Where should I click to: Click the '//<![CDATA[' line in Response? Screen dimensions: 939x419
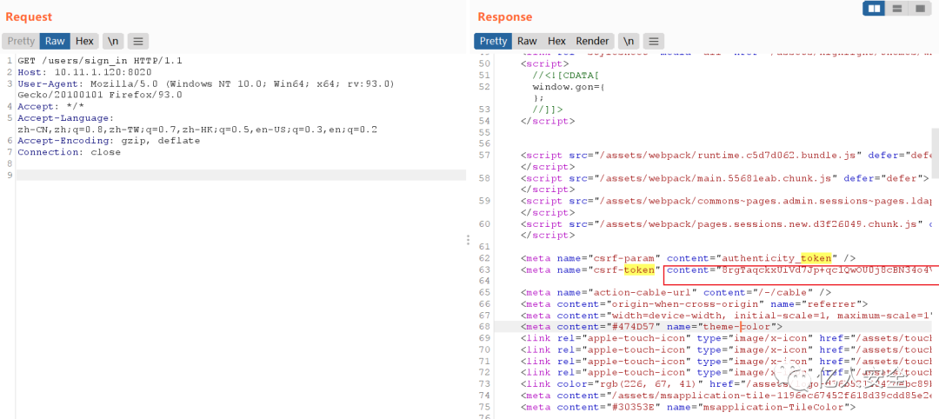pyautogui.click(x=565, y=75)
